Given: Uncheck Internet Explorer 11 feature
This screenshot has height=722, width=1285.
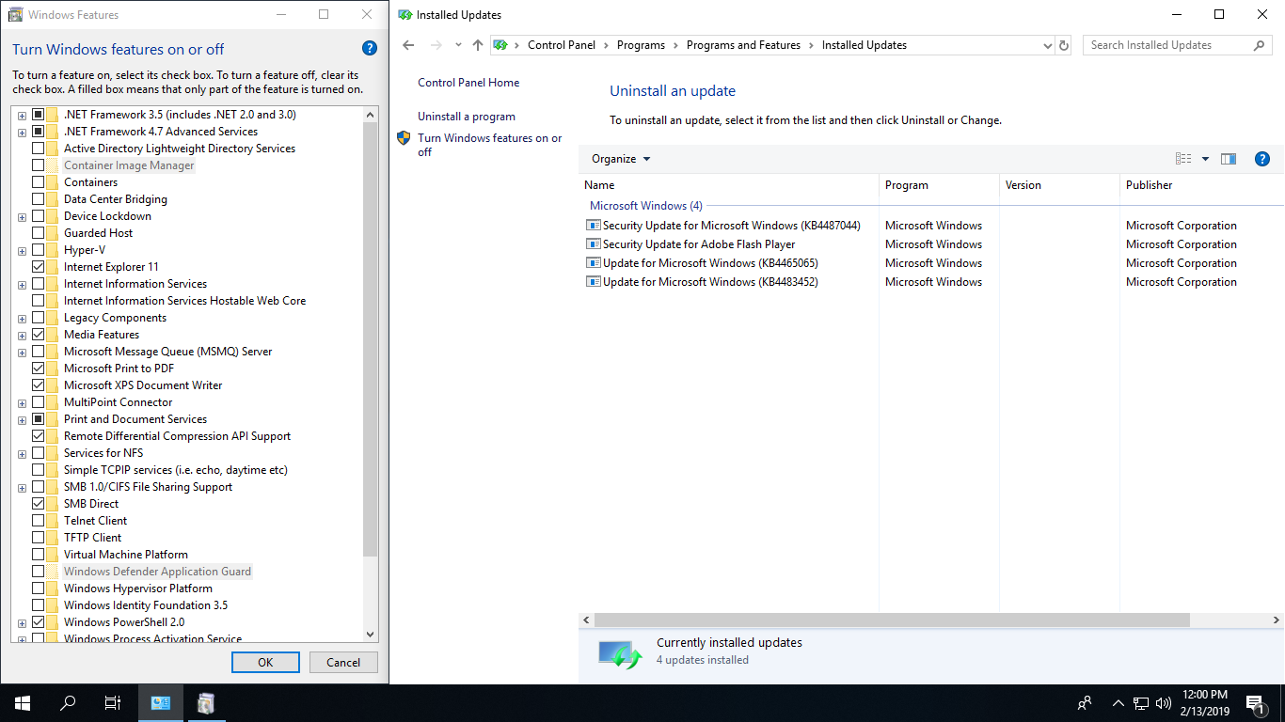Looking at the screenshot, I should click(39, 267).
